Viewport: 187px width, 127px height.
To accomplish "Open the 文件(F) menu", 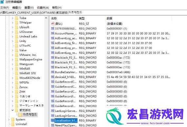I will (x=5, y=8).
